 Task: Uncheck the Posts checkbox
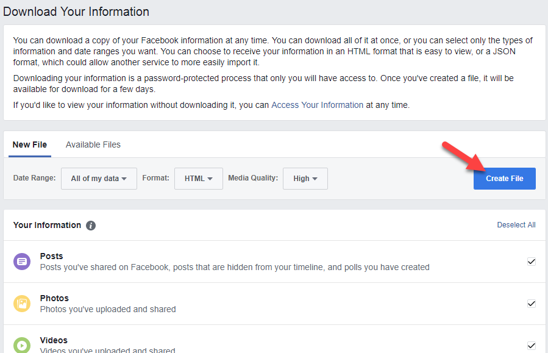point(531,261)
